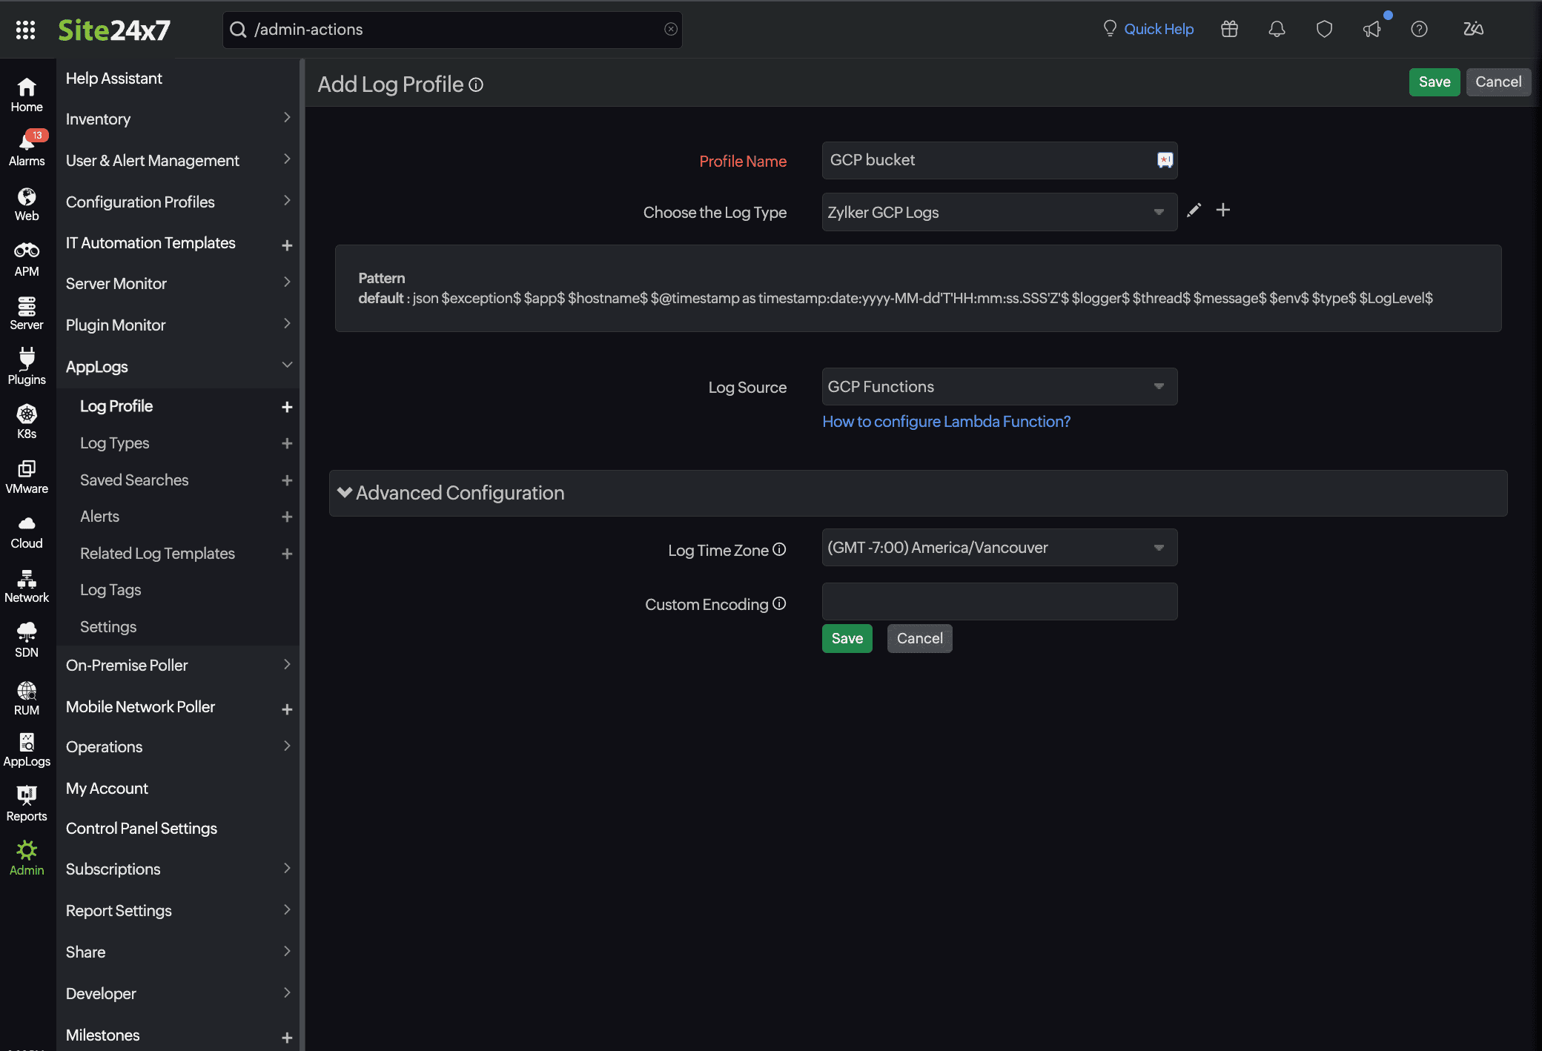Viewport: 1542px width, 1051px height.
Task: Open the Saved Searches menu item
Action: 133,480
